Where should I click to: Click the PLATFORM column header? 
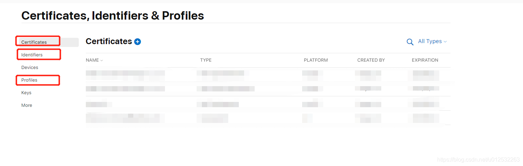click(x=315, y=60)
